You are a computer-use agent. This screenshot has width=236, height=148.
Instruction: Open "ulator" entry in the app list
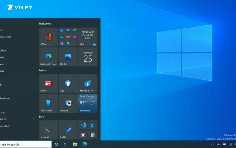(3, 50)
